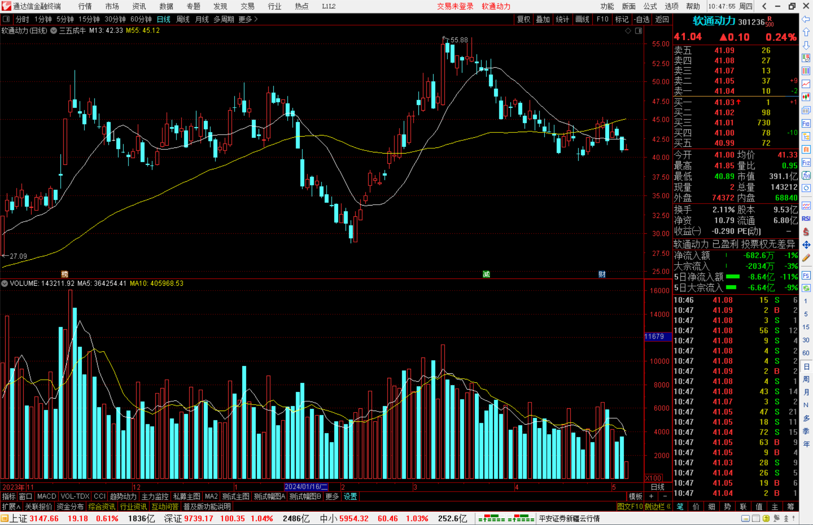Open the 更多 indicator tabs dropdown
Image resolution: width=813 pixels, height=525 pixels.
332,496
